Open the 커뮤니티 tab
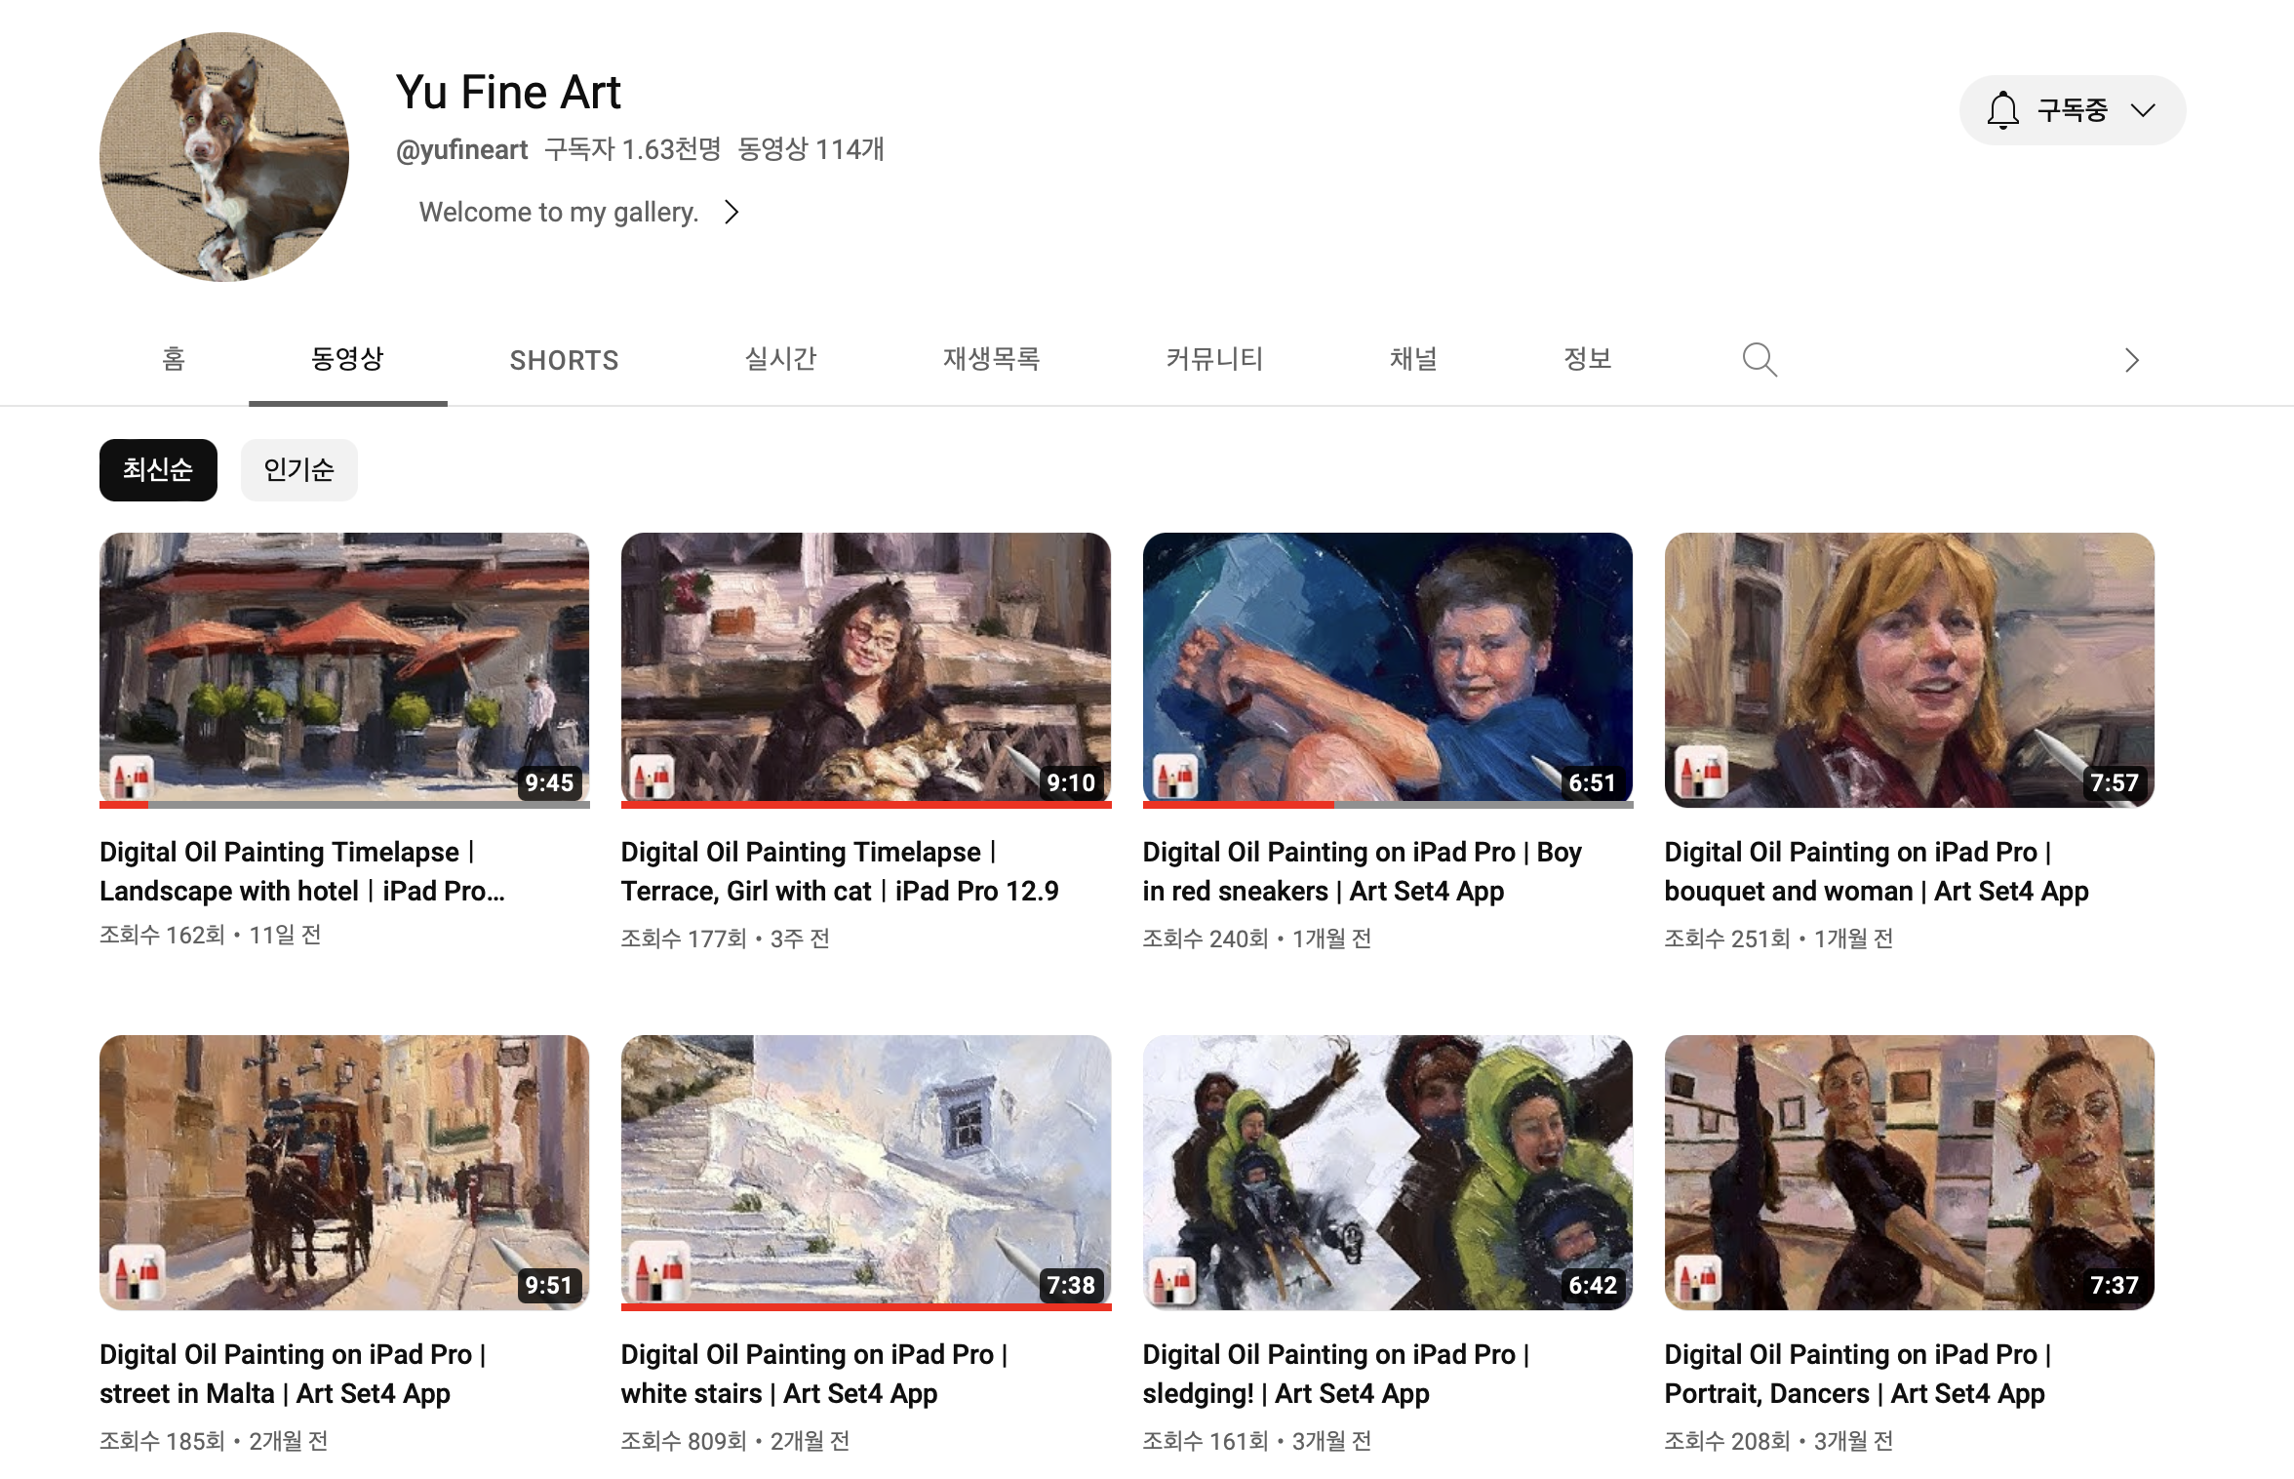This screenshot has width=2294, height=1479. click(x=1214, y=359)
